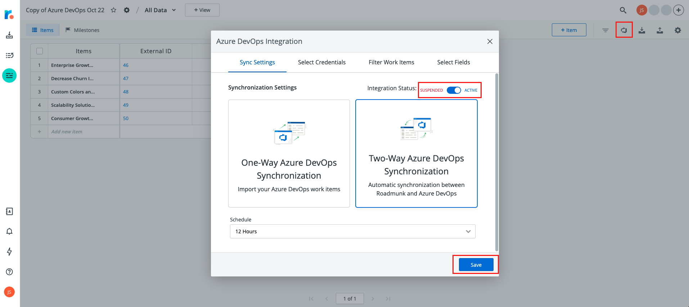Open external ID link 48

[126, 92]
